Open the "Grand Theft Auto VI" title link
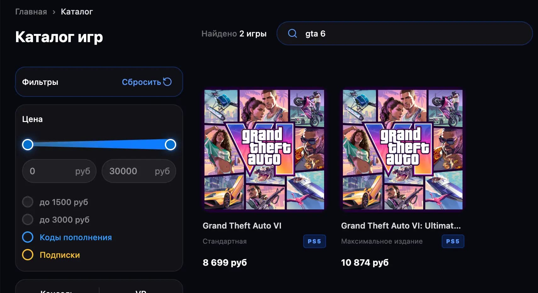The height and width of the screenshot is (293, 538). (x=242, y=226)
